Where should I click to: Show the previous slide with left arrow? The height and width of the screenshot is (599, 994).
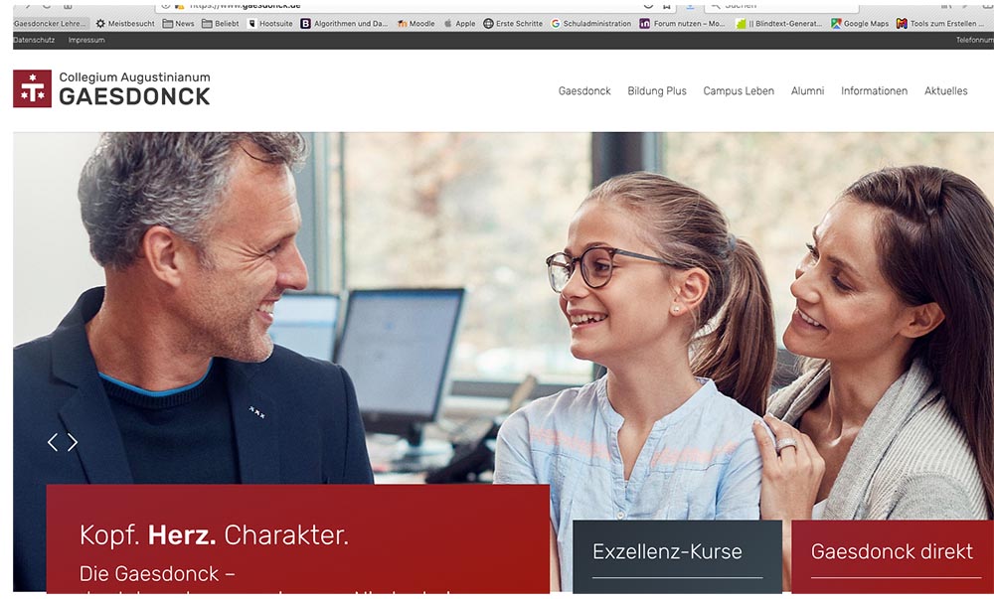[53, 442]
